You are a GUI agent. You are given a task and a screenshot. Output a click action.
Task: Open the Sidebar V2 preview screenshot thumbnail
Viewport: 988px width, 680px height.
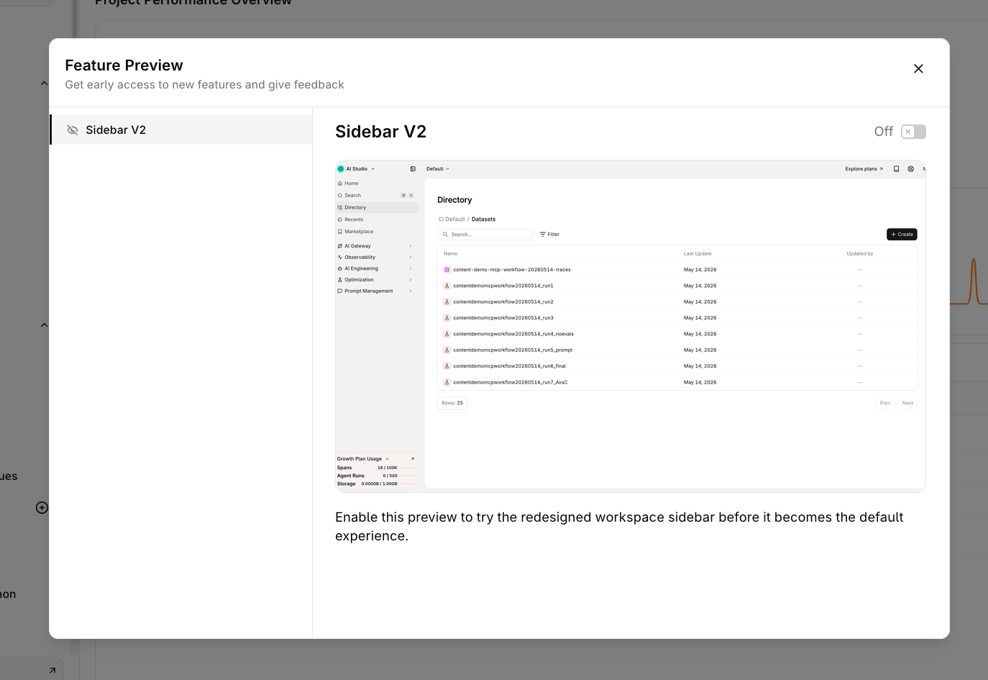pos(630,326)
